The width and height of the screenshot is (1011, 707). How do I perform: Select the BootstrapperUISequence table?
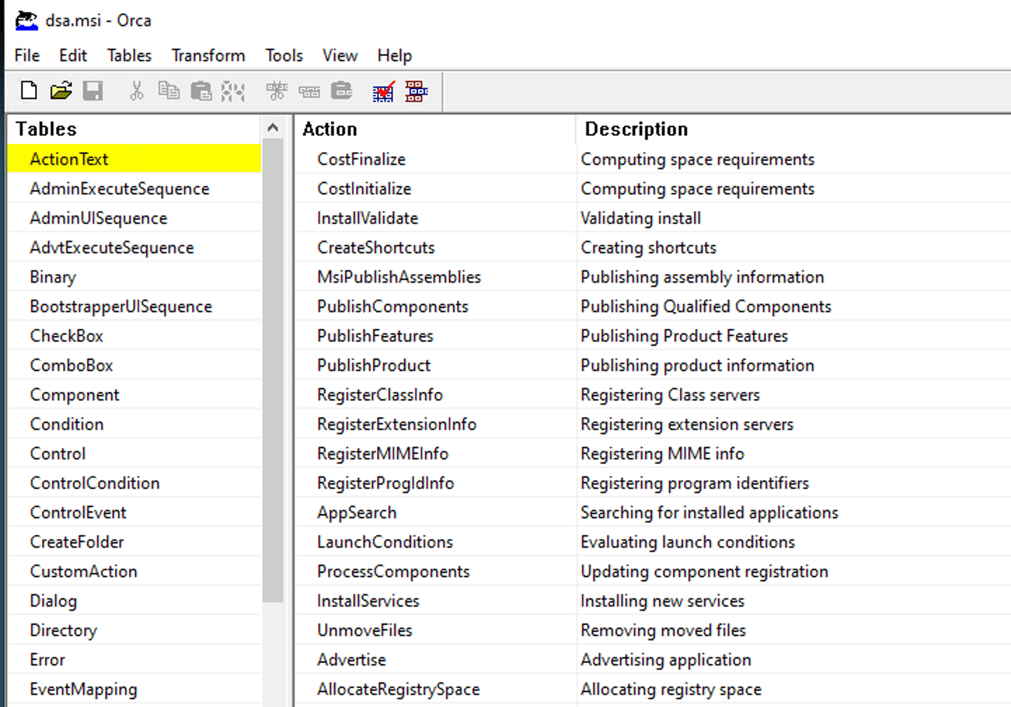(x=135, y=307)
